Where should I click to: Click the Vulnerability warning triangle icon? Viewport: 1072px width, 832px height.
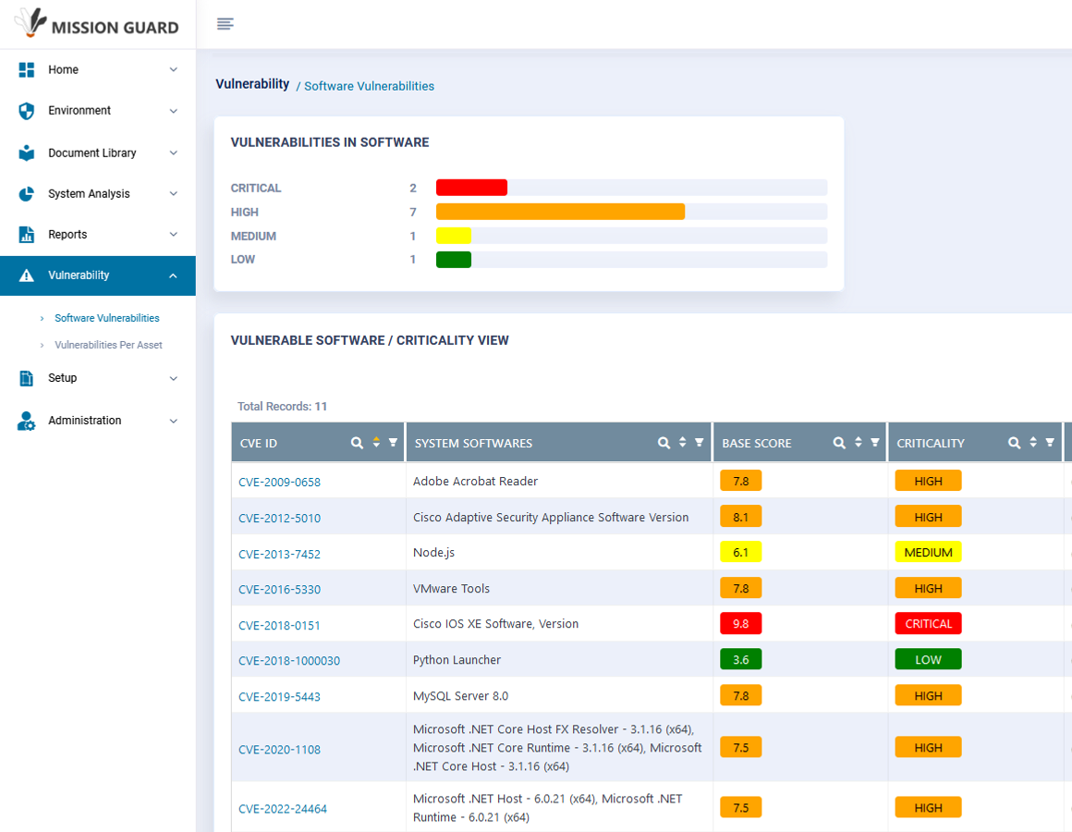tap(27, 275)
